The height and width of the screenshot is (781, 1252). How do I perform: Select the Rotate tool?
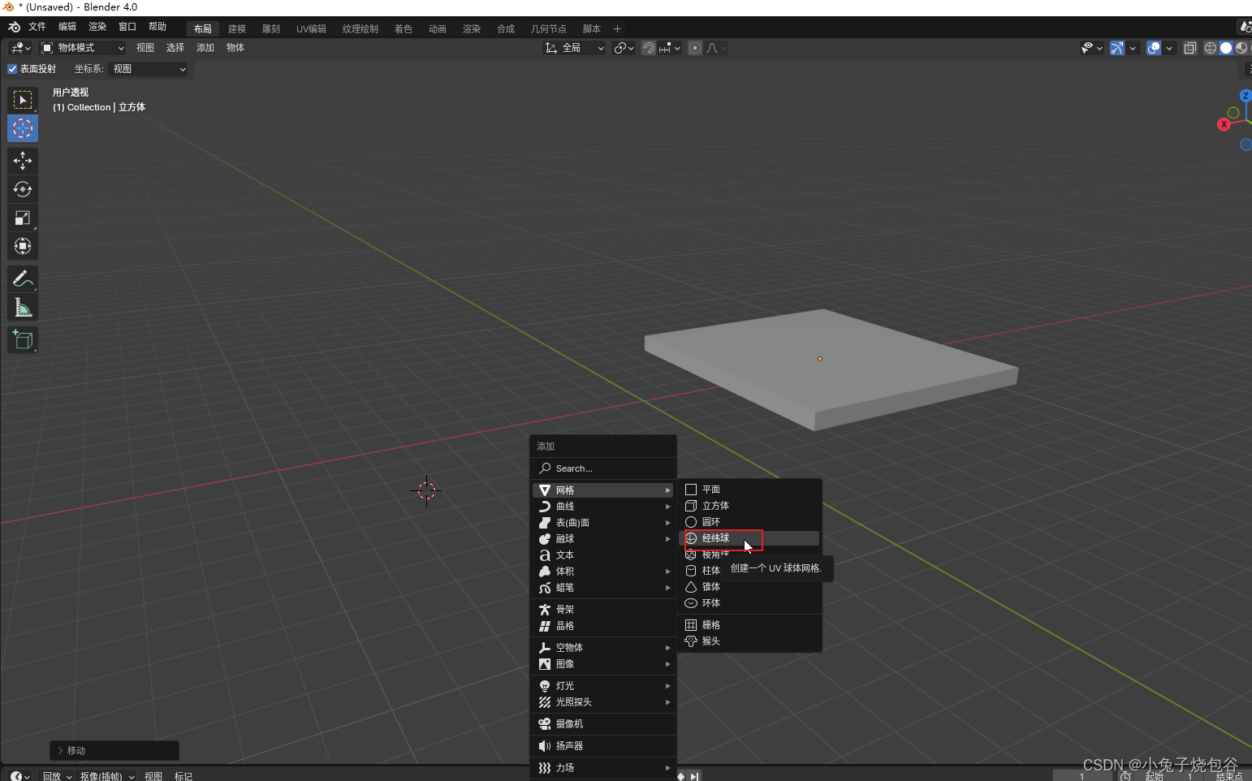point(23,189)
